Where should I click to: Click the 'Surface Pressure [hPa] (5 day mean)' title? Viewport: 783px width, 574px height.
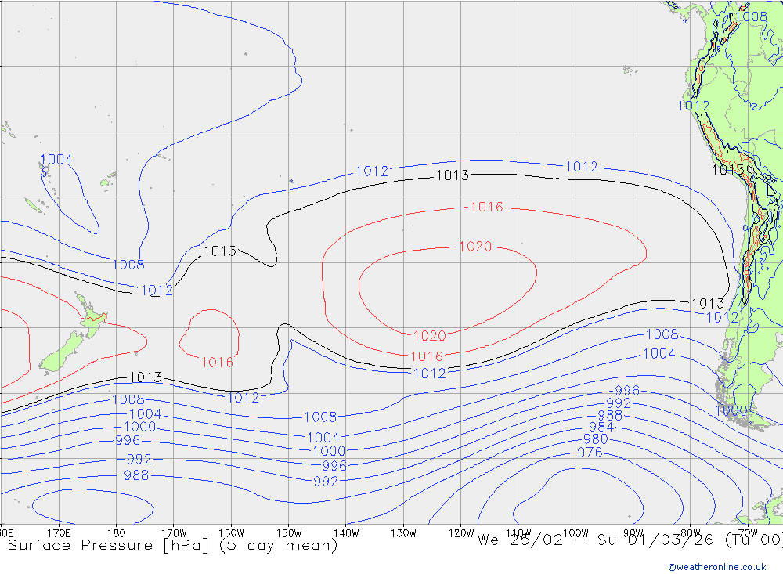[x=173, y=545]
